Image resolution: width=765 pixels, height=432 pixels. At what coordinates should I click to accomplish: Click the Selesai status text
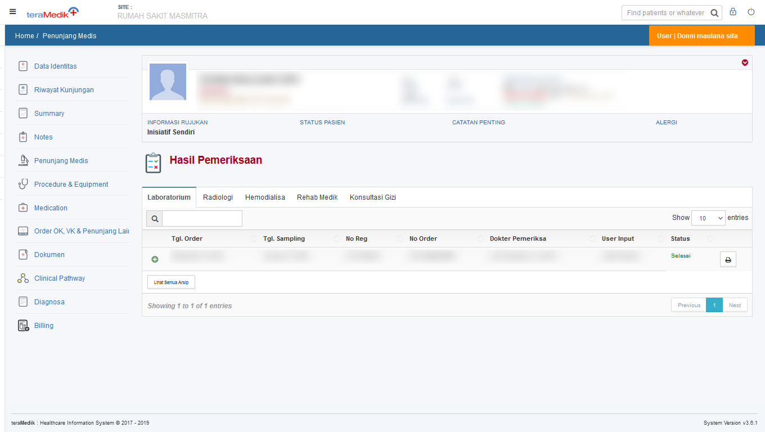[681, 255]
